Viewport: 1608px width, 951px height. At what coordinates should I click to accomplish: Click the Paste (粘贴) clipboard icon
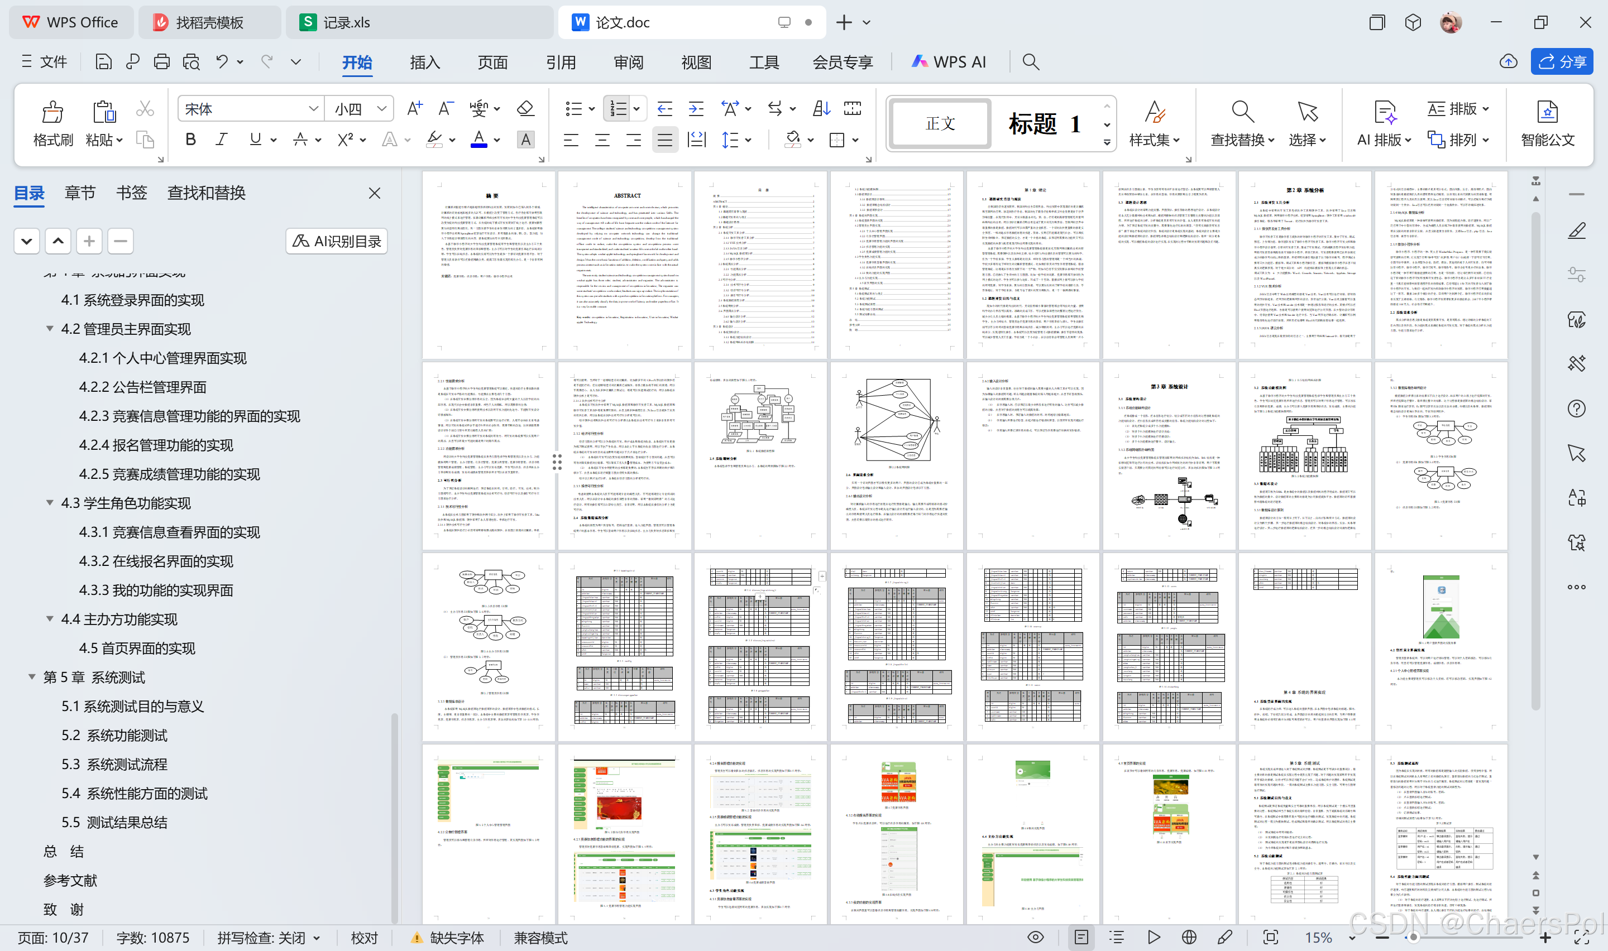tap(103, 112)
